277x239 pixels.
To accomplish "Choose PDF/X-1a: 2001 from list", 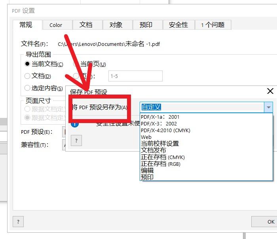I will coord(206,117).
